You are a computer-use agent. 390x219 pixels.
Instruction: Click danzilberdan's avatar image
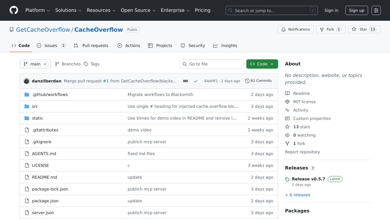[27, 81]
